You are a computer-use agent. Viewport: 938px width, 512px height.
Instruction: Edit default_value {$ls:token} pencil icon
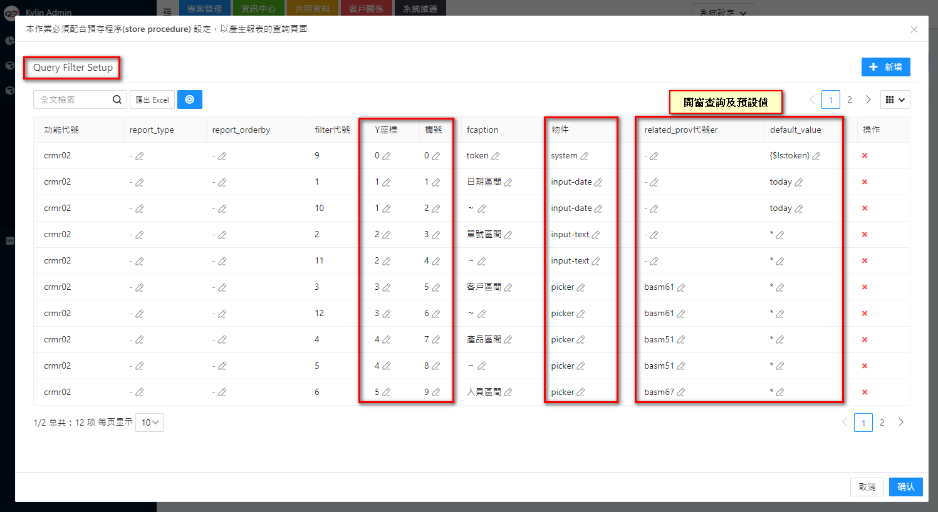pos(816,156)
